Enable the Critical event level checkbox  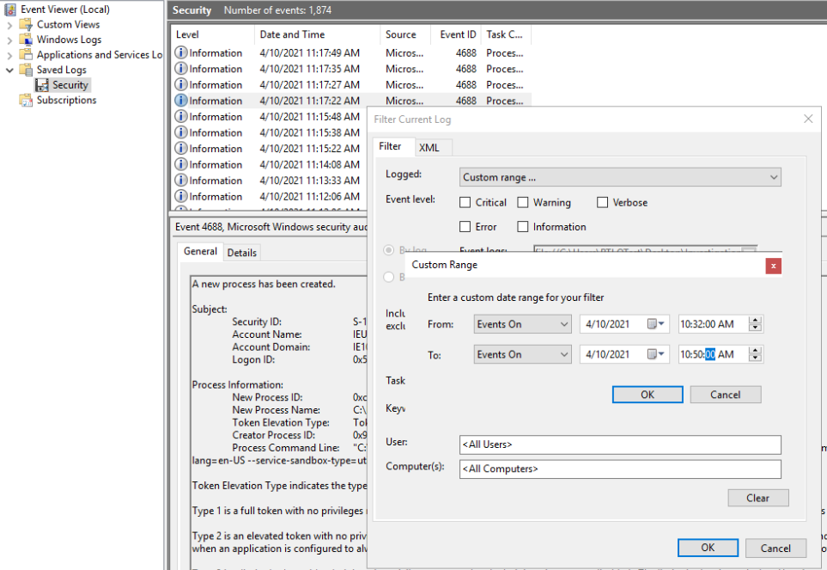point(465,203)
